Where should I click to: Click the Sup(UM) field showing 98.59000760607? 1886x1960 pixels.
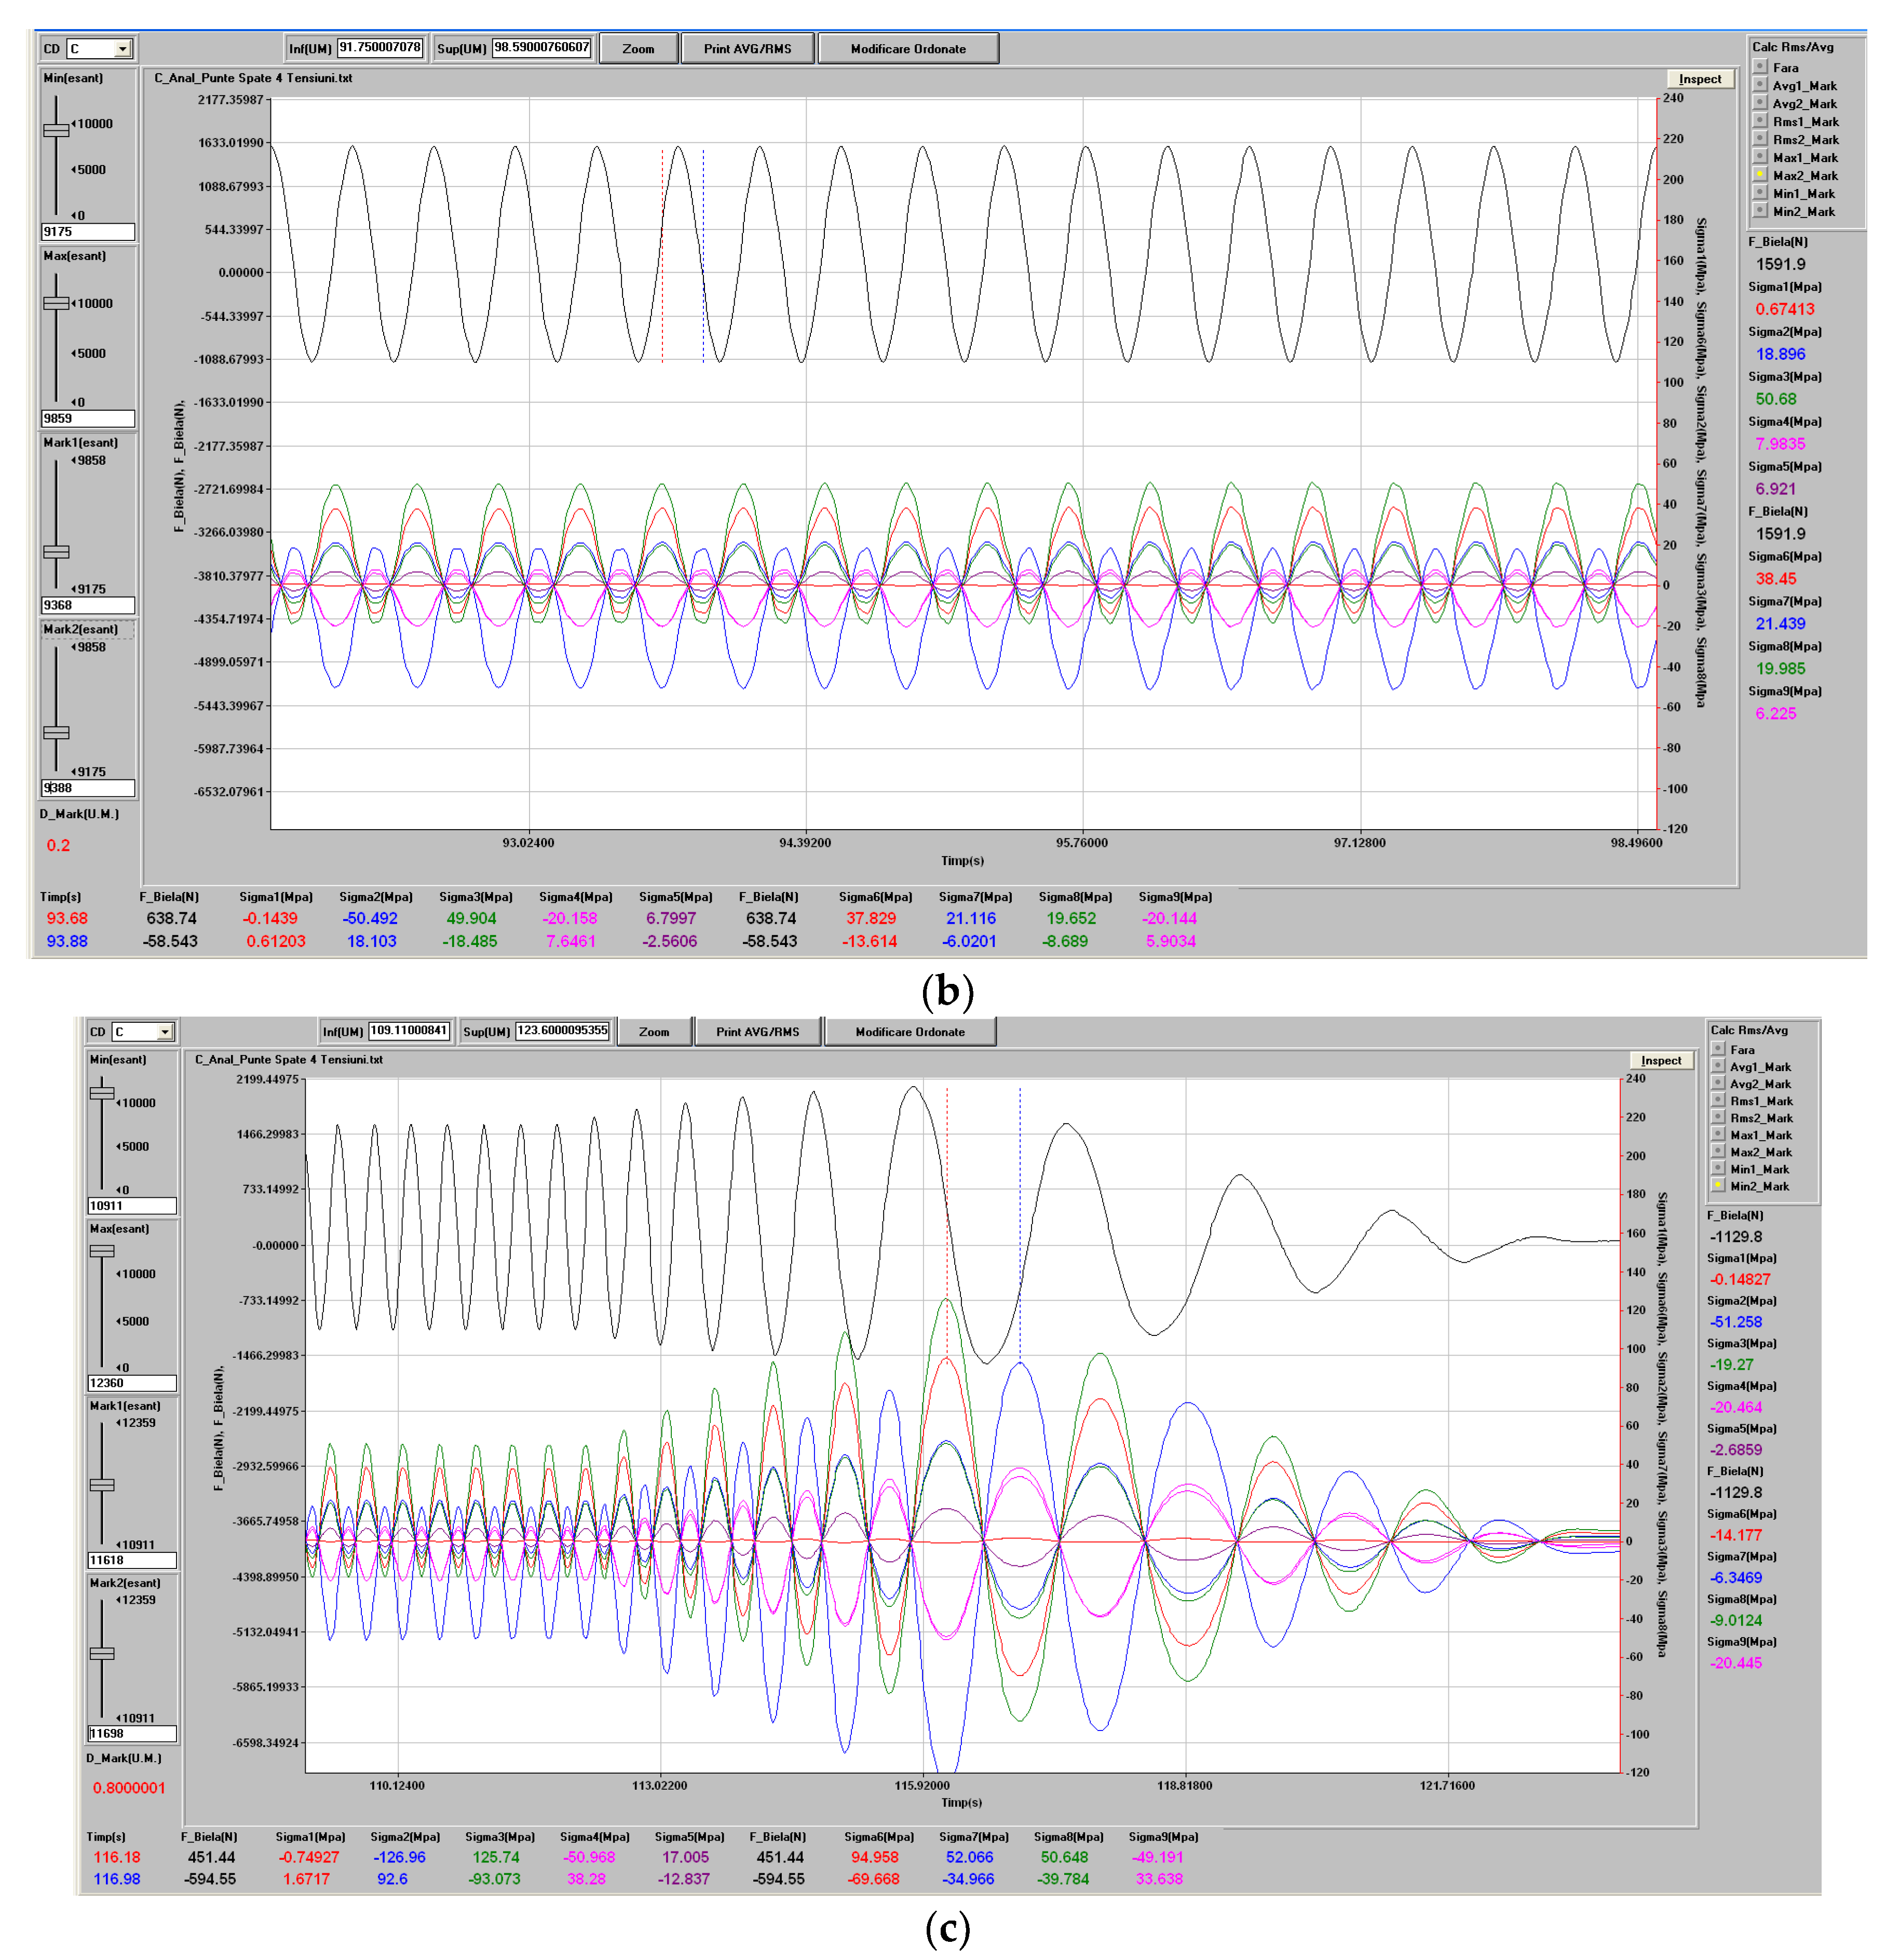(x=542, y=48)
